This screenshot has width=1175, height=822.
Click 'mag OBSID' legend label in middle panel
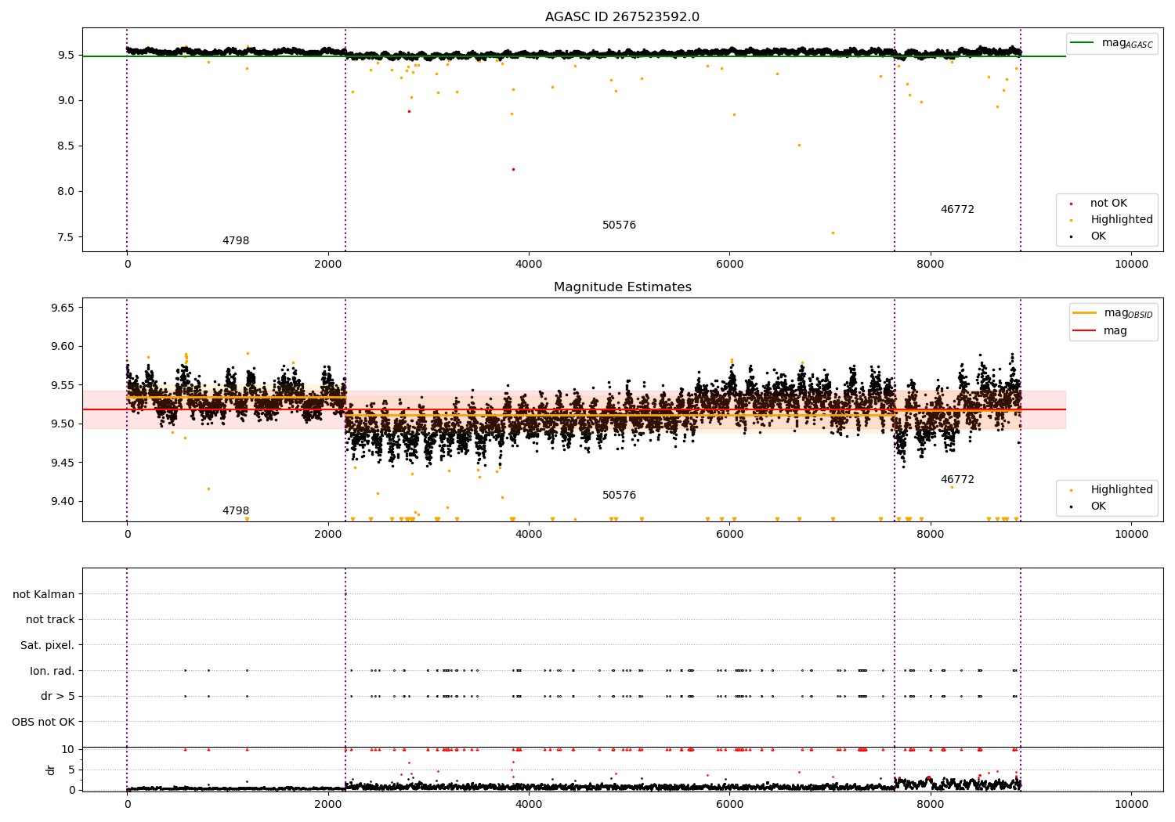click(1129, 313)
